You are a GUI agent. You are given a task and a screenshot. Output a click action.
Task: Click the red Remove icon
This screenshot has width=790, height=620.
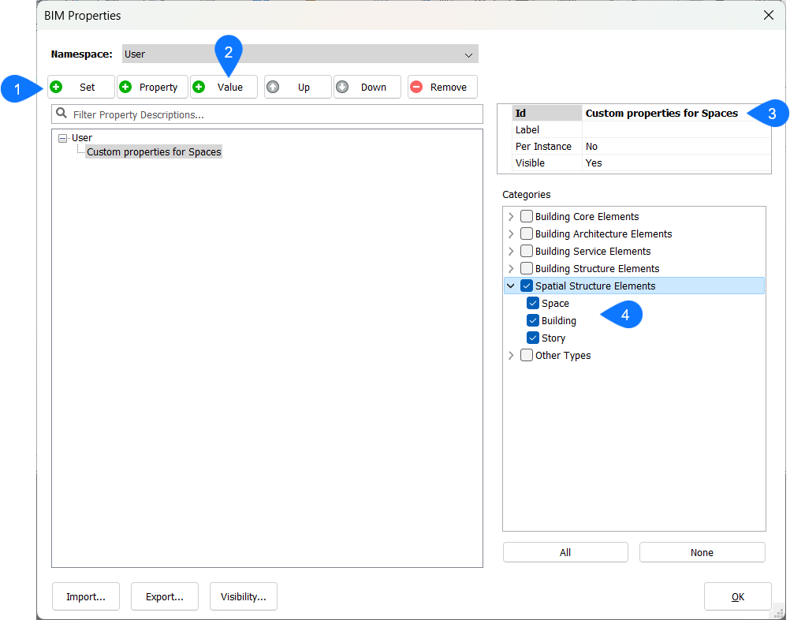[416, 87]
